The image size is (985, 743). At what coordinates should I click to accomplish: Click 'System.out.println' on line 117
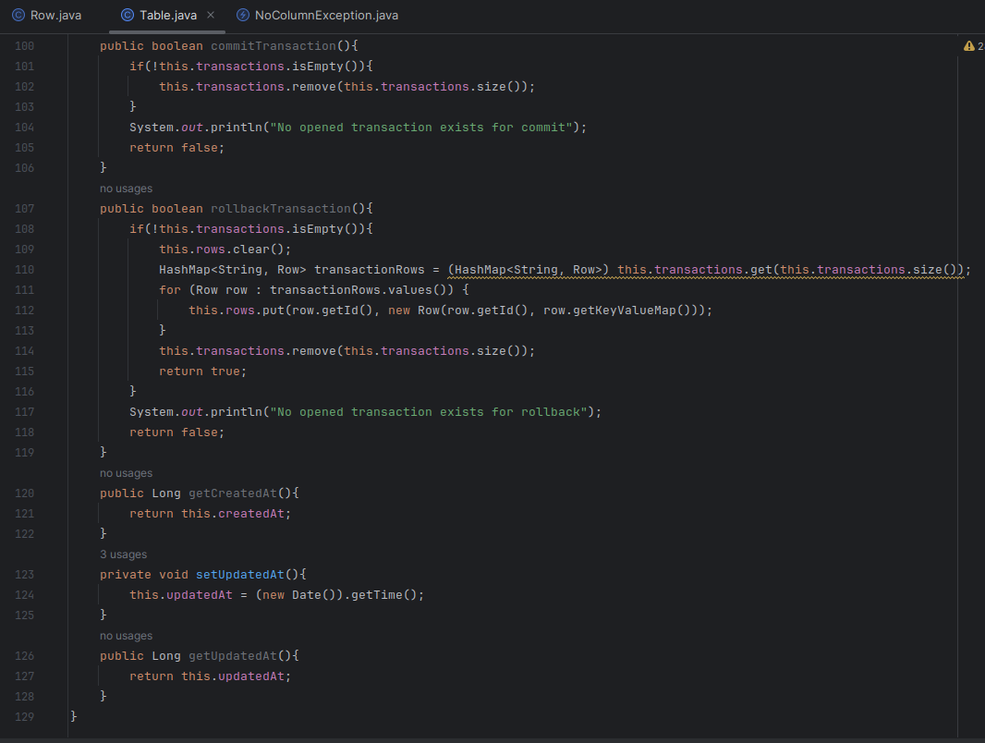coord(195,412)
